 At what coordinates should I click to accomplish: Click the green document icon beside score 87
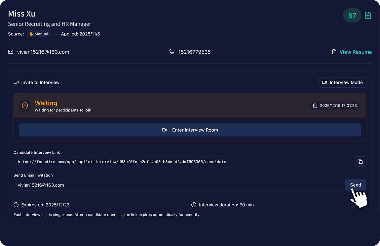(x=368, y=16)
